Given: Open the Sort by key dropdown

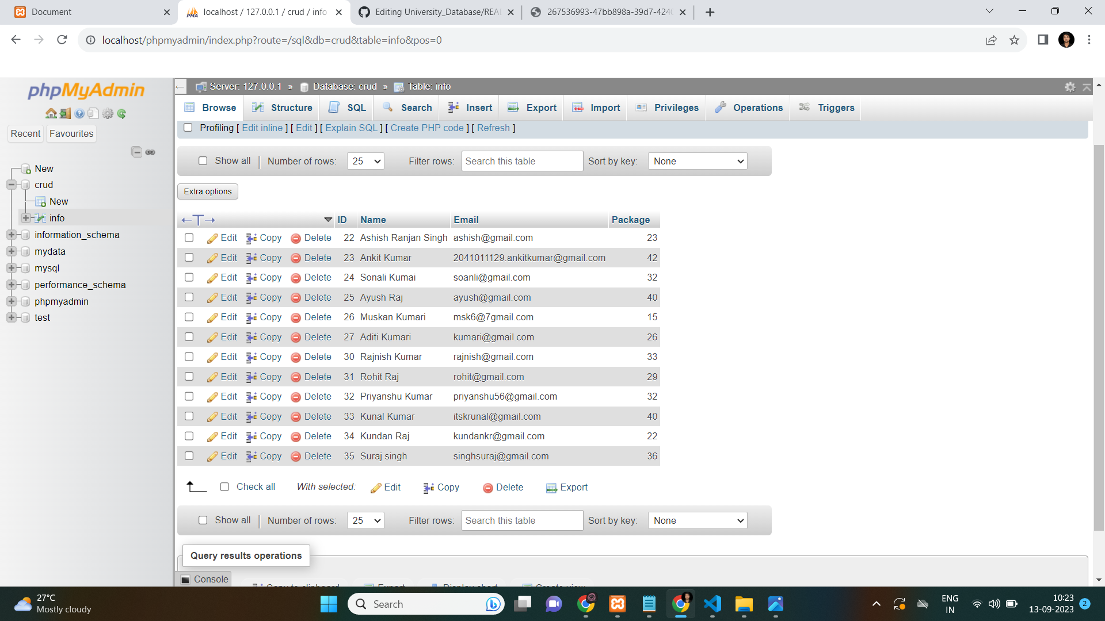Looking at the screenshot, I should [697, 161].
